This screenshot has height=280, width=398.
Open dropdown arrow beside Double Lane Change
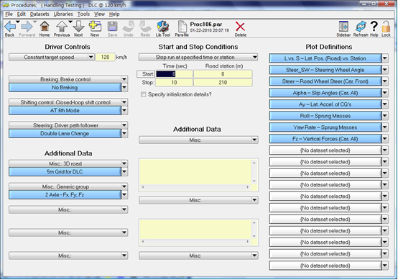(x=124, y=133)
